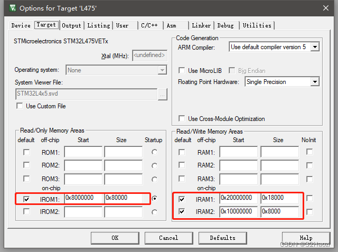Click the IROM2 Start address field
338x252 pixels.
point(83,212)
